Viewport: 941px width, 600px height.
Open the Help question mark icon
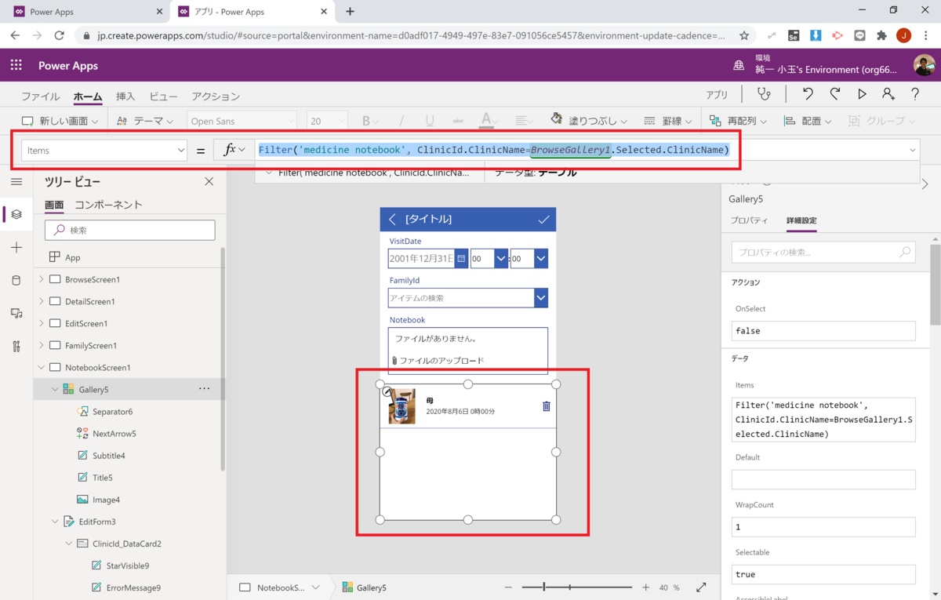(x=915, y=94)
